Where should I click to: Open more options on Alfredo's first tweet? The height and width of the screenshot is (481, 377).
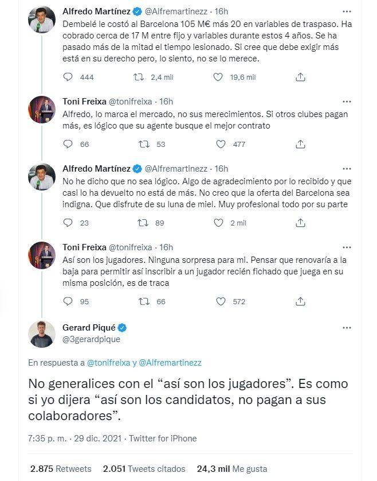347,11
